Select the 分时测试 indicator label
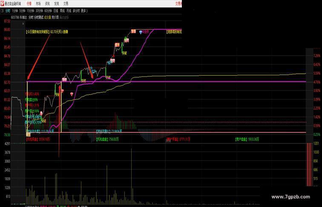 39,17
